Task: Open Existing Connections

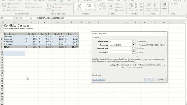Action: (33, 7)
